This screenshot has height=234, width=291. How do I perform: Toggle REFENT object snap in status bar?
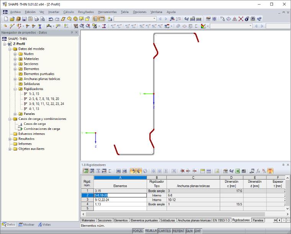178,231
